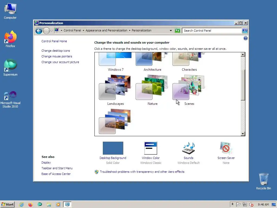Click the theme list scrollbar thumb
This screenshot has width=277, height=208.
click(243, 85)
